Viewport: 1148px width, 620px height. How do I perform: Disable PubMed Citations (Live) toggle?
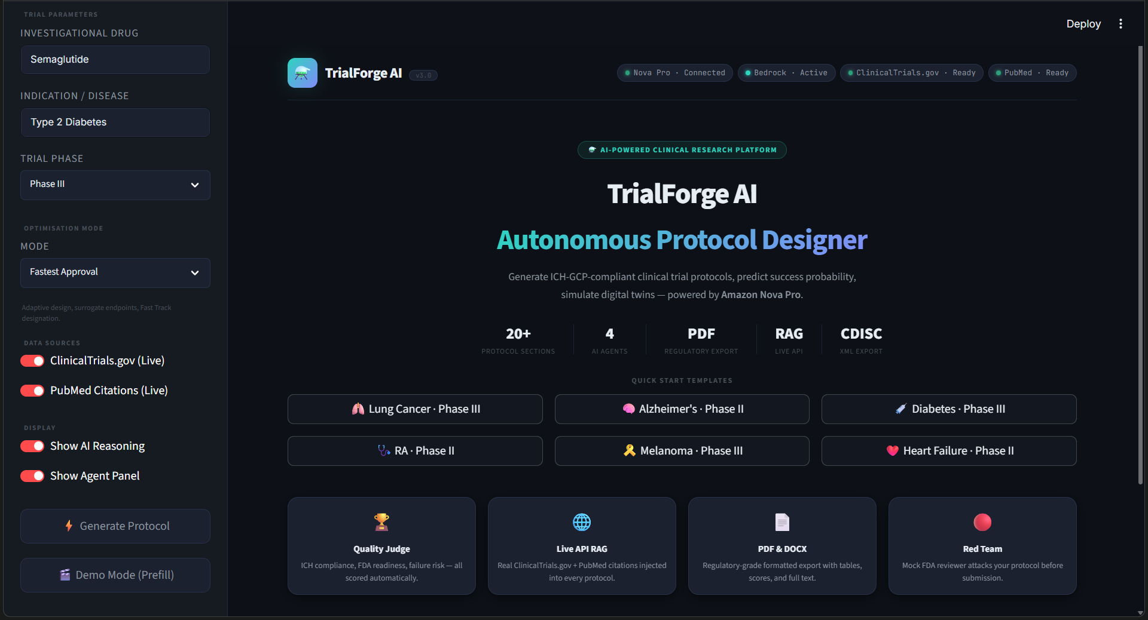[32, 391]
